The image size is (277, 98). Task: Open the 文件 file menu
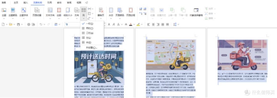(4, 3)
